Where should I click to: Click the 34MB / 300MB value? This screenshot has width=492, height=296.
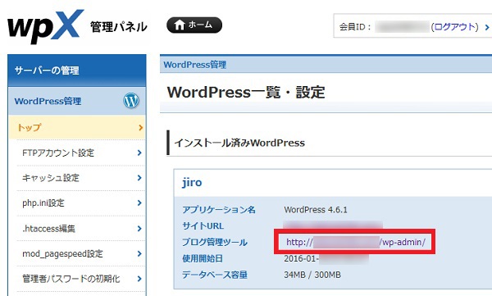point(312,275)
